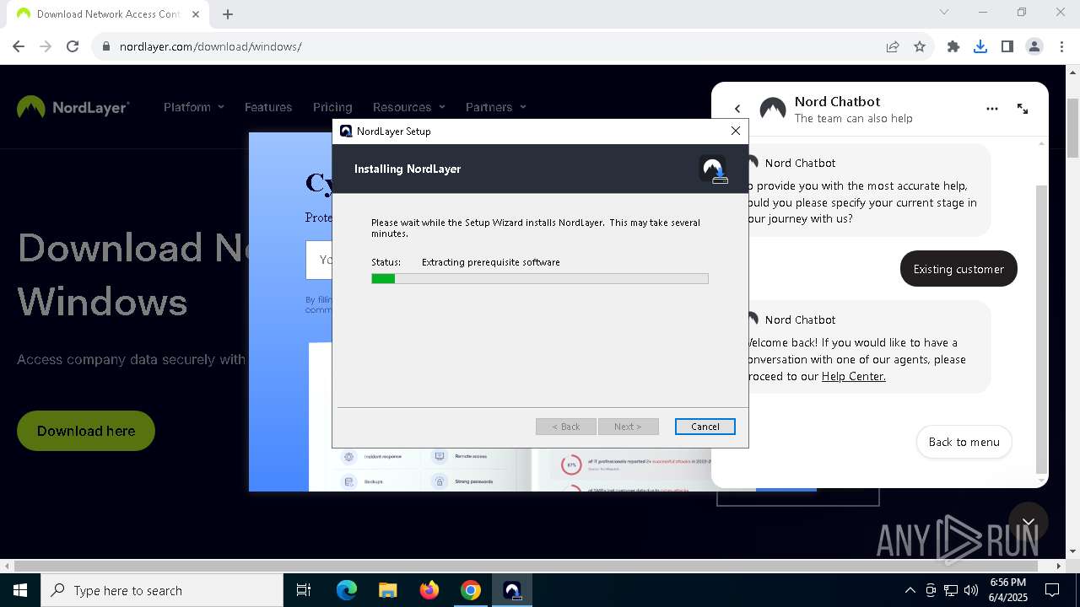Select NordLayer installer taskbar icon
This screenshot has width=1080, height=607.
512,590
